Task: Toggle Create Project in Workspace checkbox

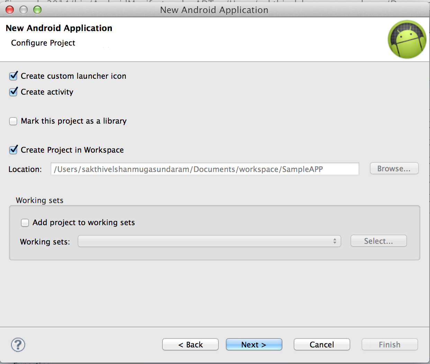Action: [13, 150]
